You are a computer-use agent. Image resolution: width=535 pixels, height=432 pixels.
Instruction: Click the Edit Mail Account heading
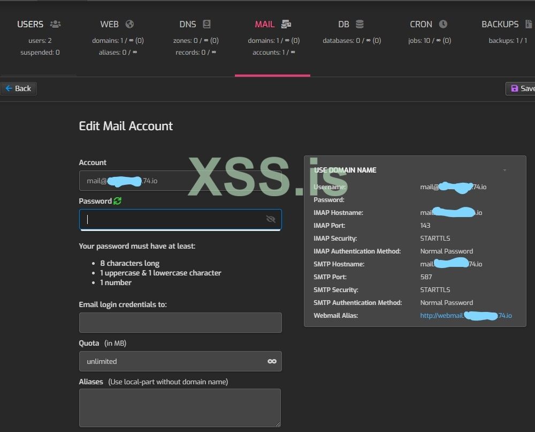click(x=126, y=126)
